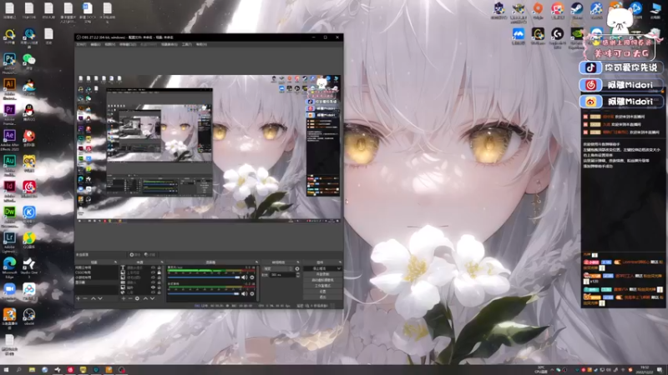This screenshot has height=375, width=668.
Task: Open advanced audio gear for top mixer channel
Action: coord(252,277)
